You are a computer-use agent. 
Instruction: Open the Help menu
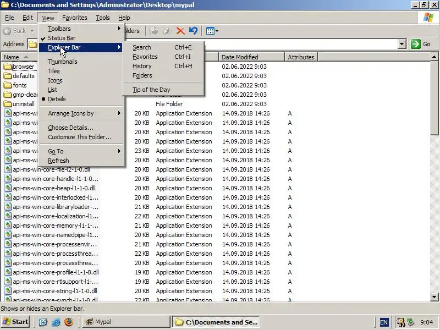(x=124, y=18)
